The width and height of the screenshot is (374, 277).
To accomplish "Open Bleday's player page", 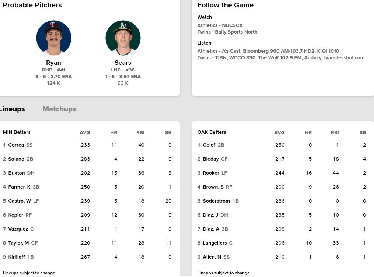I will point(210,159).
